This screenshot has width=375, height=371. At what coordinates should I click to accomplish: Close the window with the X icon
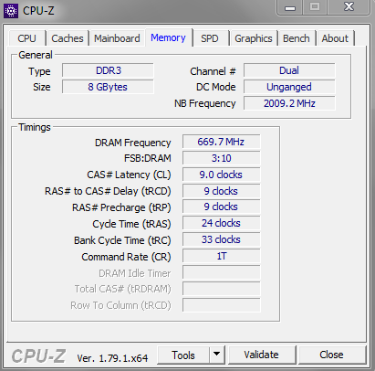click(x=349, y=7)
